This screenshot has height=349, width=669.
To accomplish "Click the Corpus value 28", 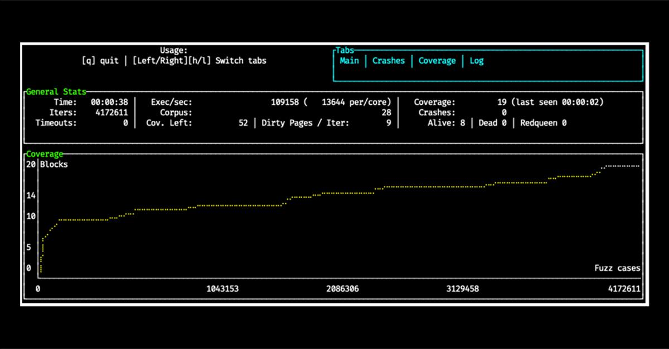I will tap(386, 112).
